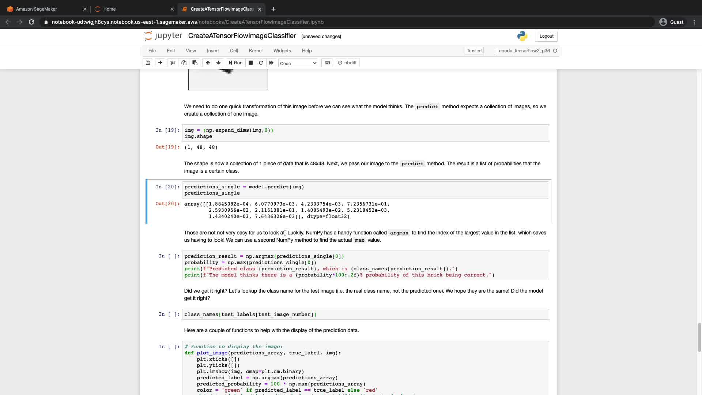Open the Widgets menu
This screenshot has height=395, width=702.
282,51
